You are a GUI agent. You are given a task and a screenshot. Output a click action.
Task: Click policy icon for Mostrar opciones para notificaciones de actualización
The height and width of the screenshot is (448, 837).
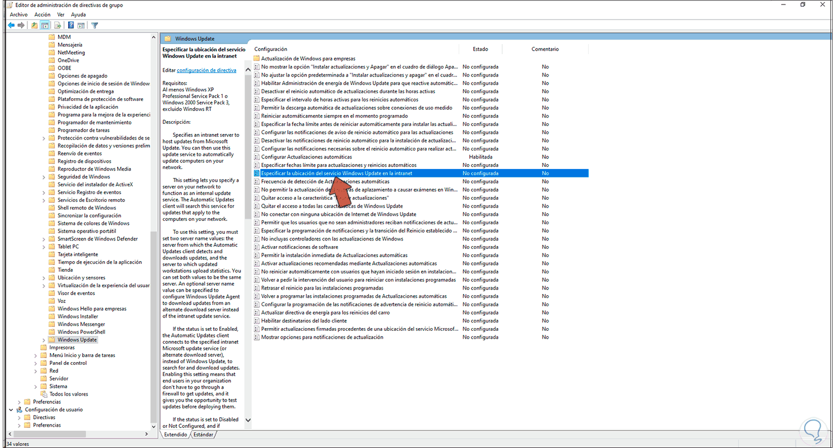[x=257, y=337]
